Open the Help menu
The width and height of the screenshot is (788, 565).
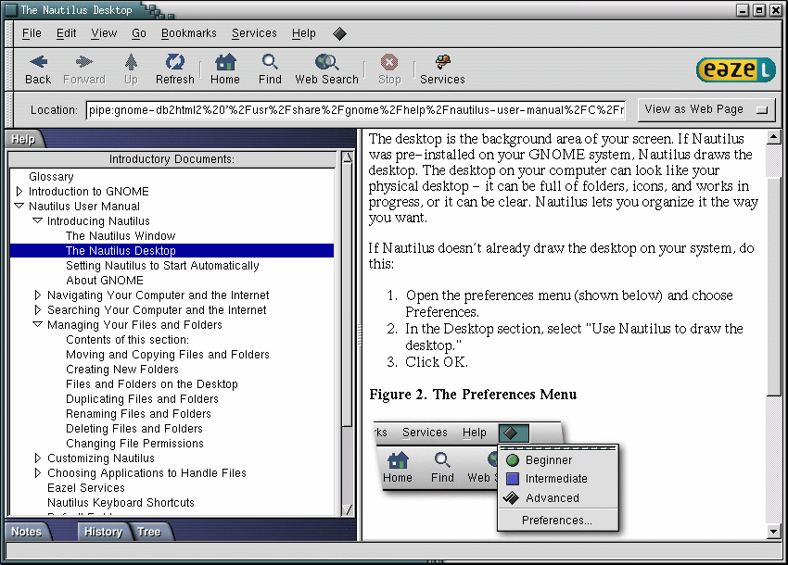(303, 33)
